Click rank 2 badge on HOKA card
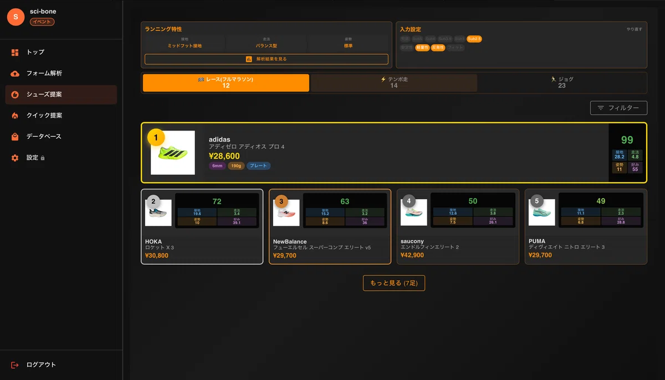Screen dimensions: 665x380 point(153,201)
